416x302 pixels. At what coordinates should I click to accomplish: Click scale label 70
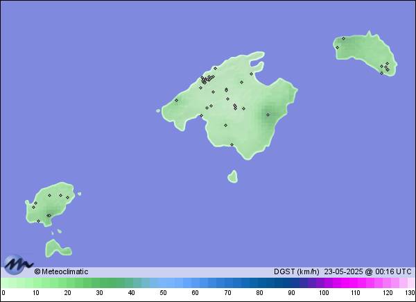tap(227, 293)
